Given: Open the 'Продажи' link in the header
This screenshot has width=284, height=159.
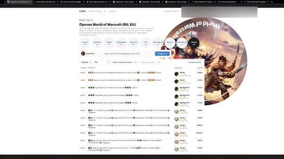Looking at the screenshot, I should coord(175,11).
